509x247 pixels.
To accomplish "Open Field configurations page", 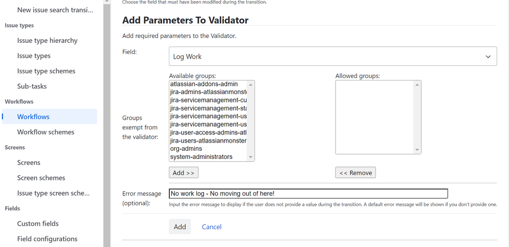I will [47, 239].
